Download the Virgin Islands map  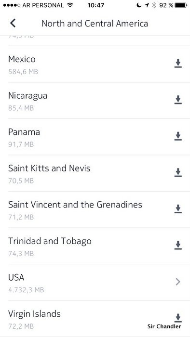click(178, 318)
